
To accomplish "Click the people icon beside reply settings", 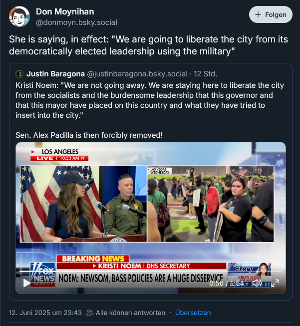I will (x=90, y=313).
